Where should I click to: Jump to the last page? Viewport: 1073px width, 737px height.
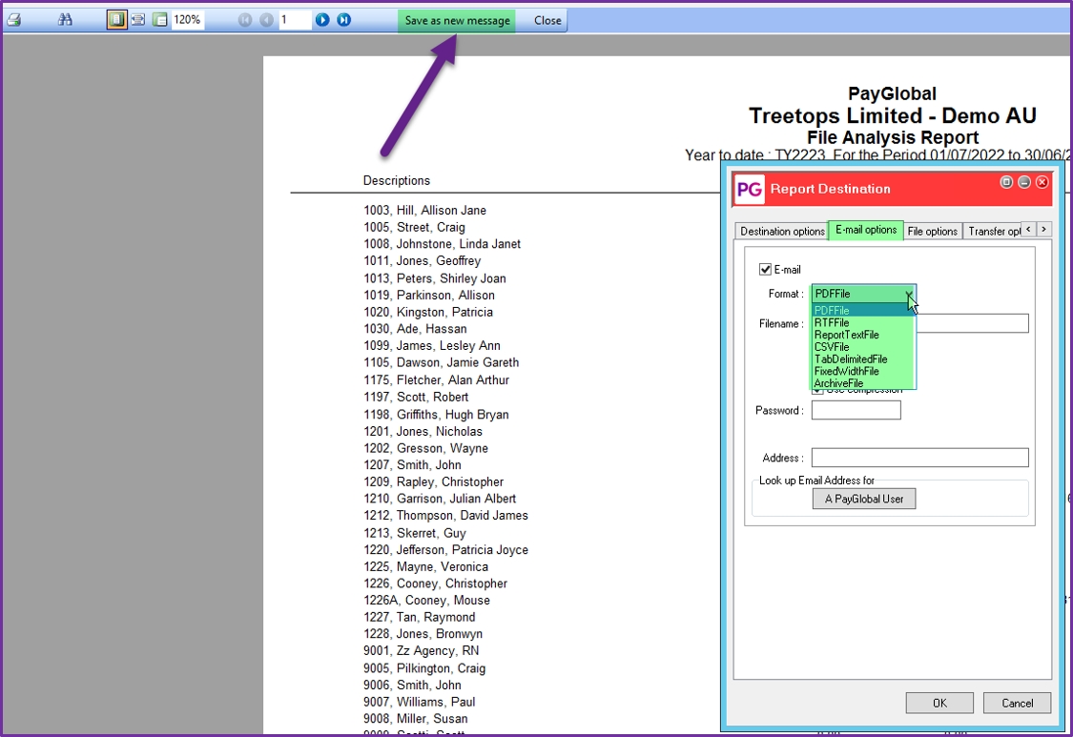click(x=343, y=20)
